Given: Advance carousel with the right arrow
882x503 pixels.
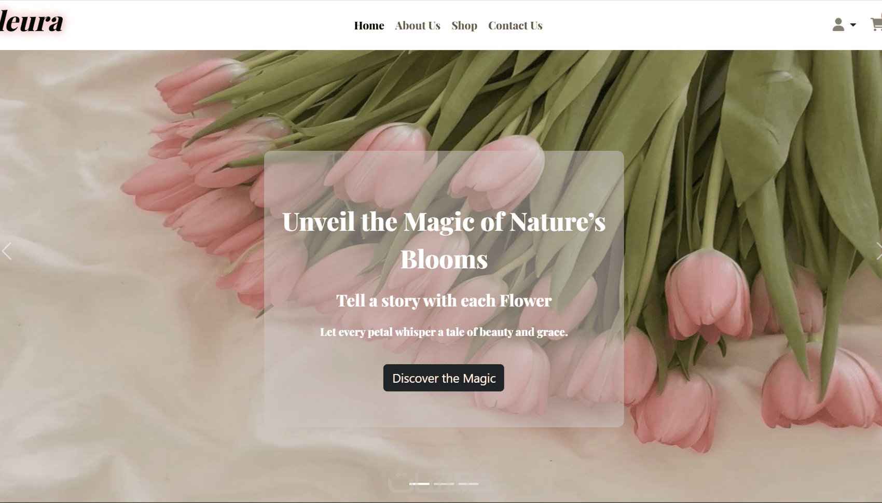Looking at the screenshot, I should coord(878,251).
